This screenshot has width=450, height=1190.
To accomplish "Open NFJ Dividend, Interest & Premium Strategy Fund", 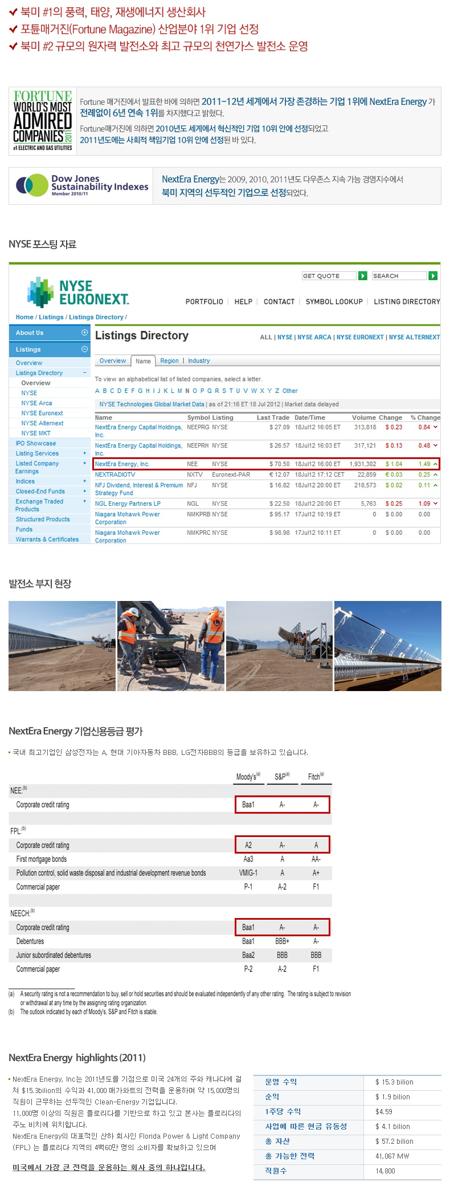I will click(x=139, y=489).
